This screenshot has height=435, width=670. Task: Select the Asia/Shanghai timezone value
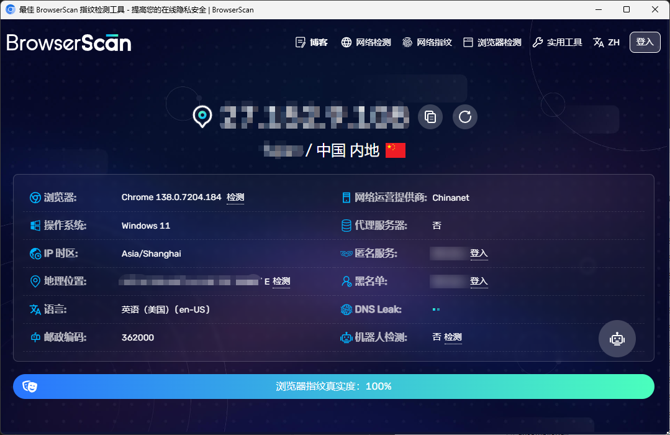coord(152,254)
